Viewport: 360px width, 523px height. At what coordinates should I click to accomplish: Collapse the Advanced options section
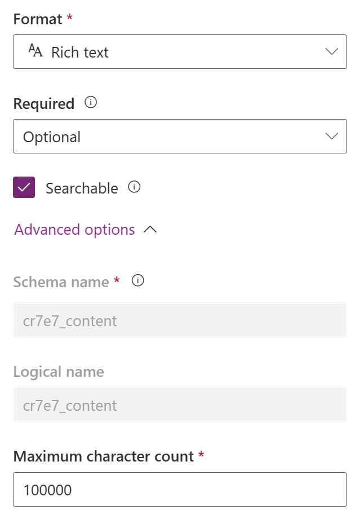pyautogui.click(x=75, y=230)
